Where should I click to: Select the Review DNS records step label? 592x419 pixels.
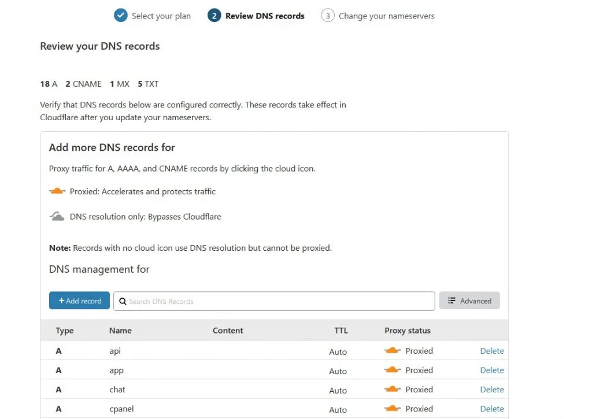tap(265, 16)
